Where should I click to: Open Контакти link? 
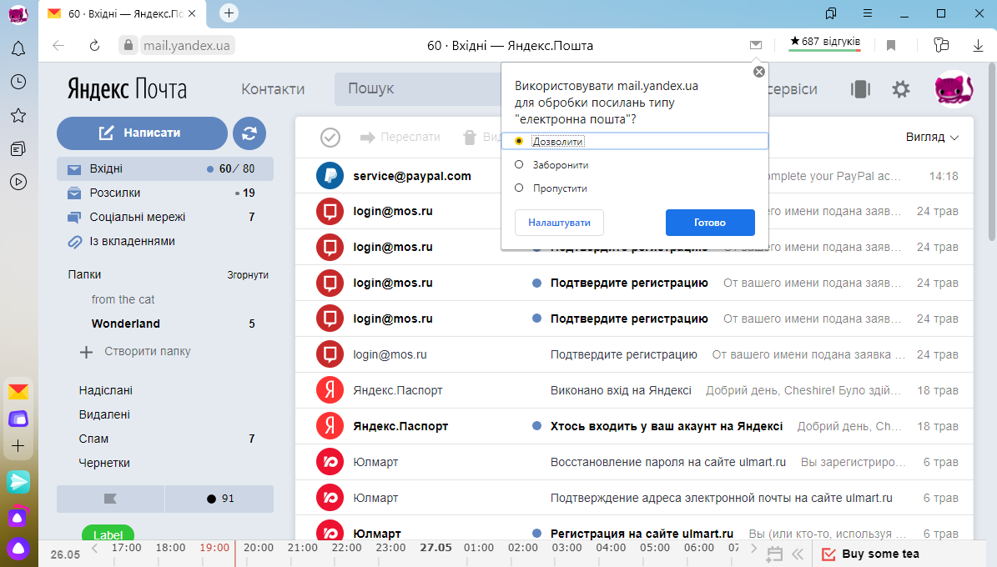[x=273, y=89]
